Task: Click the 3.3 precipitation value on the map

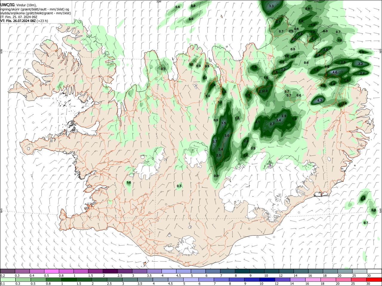Action: click(271, 6)
